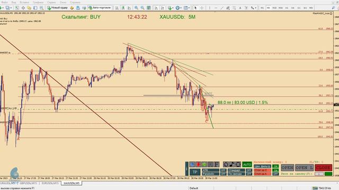Toggle ON switch beside фильтр
The image size is (339, 190).
[275, 166]
